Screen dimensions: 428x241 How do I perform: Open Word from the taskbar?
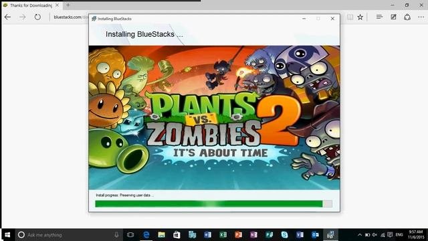[207, 235]
